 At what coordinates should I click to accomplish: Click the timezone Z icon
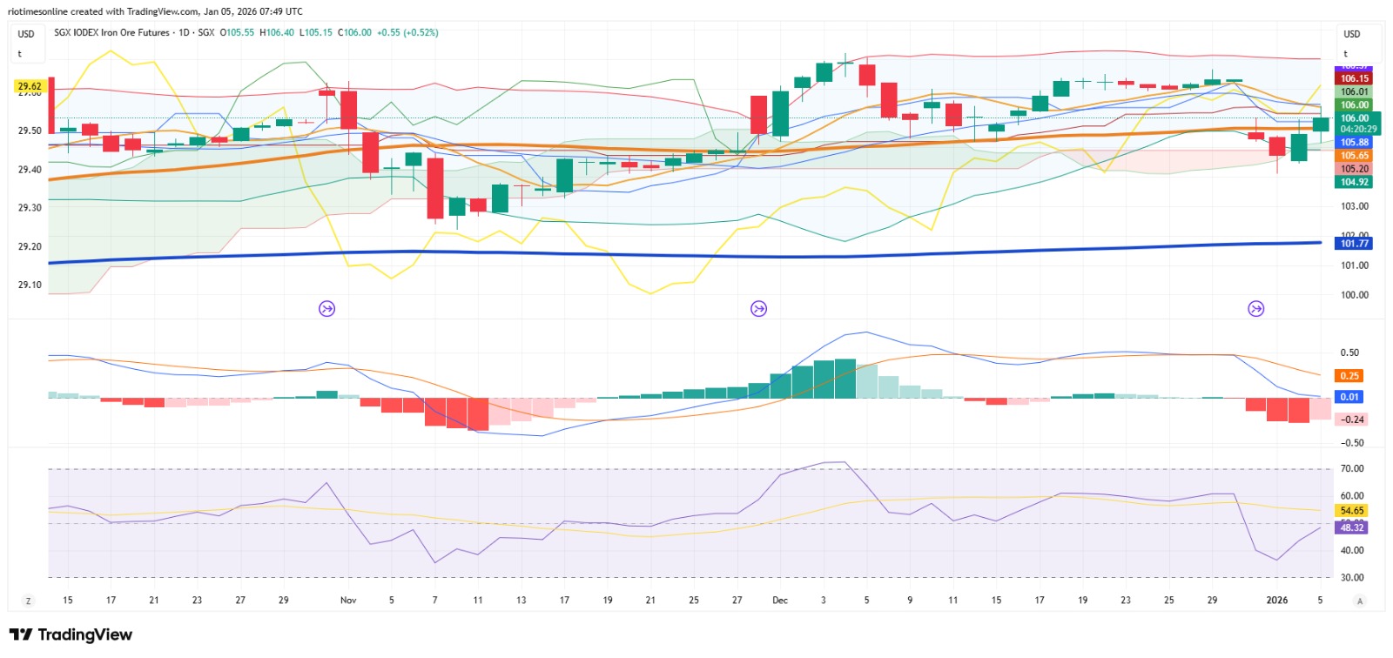[x=28, y=601]
